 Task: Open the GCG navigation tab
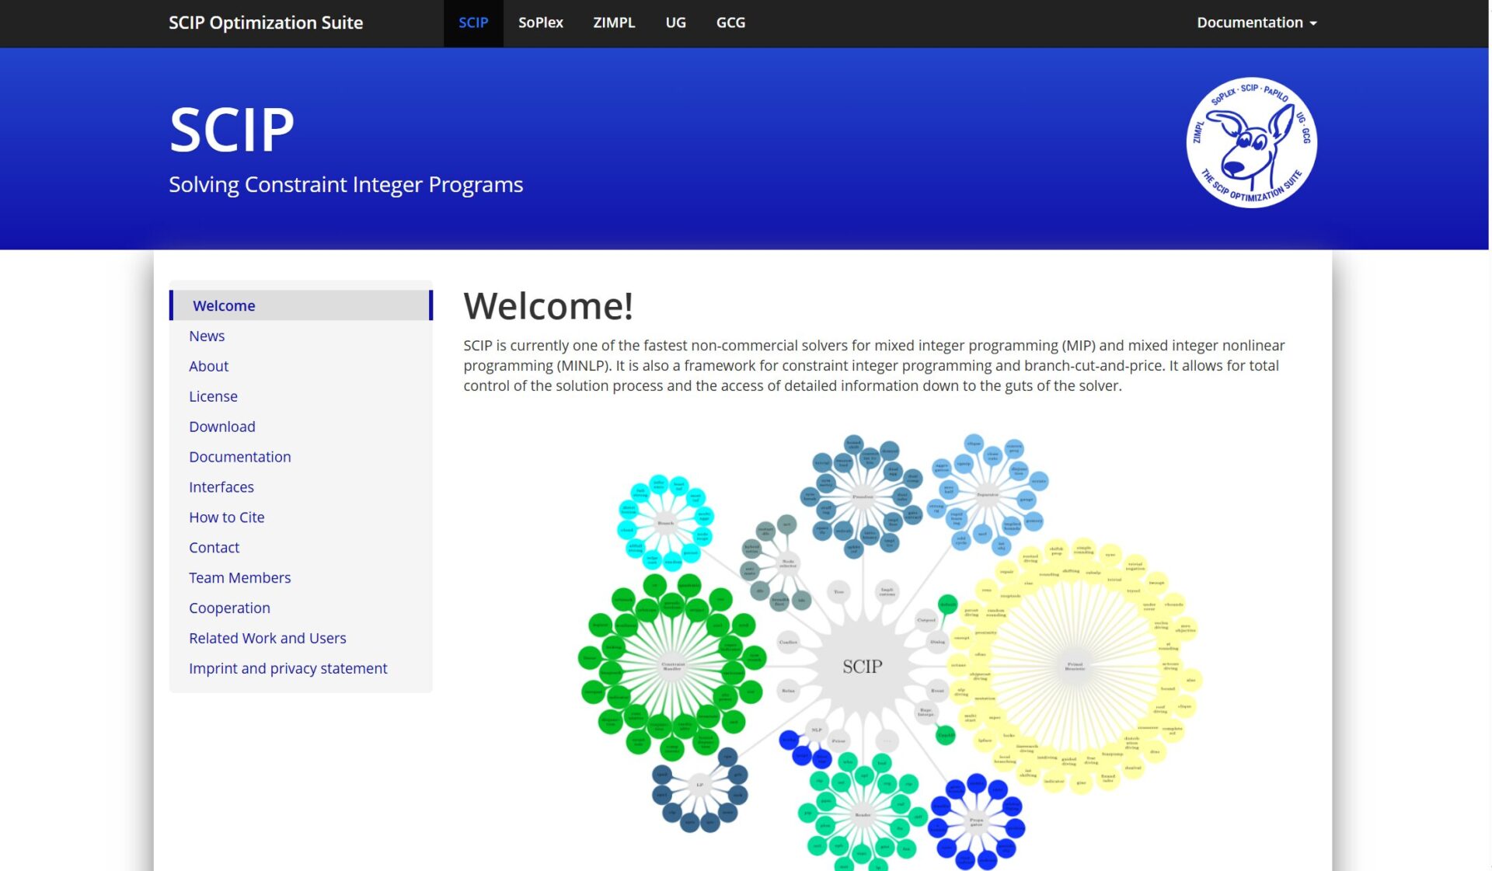coord(730,23)
